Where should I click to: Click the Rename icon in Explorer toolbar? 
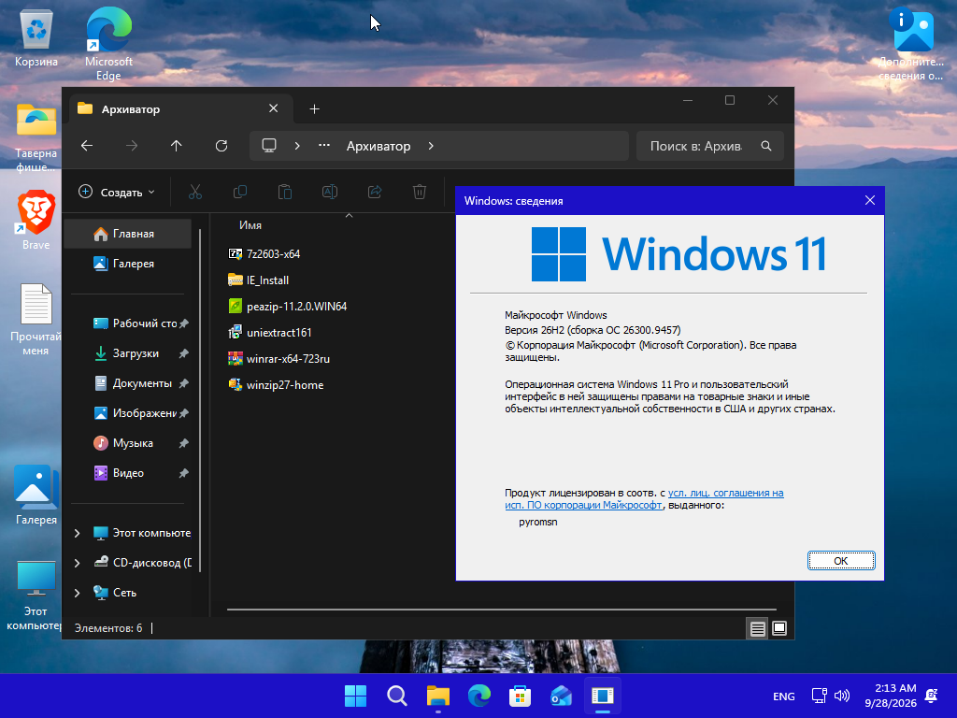point(330,192)
